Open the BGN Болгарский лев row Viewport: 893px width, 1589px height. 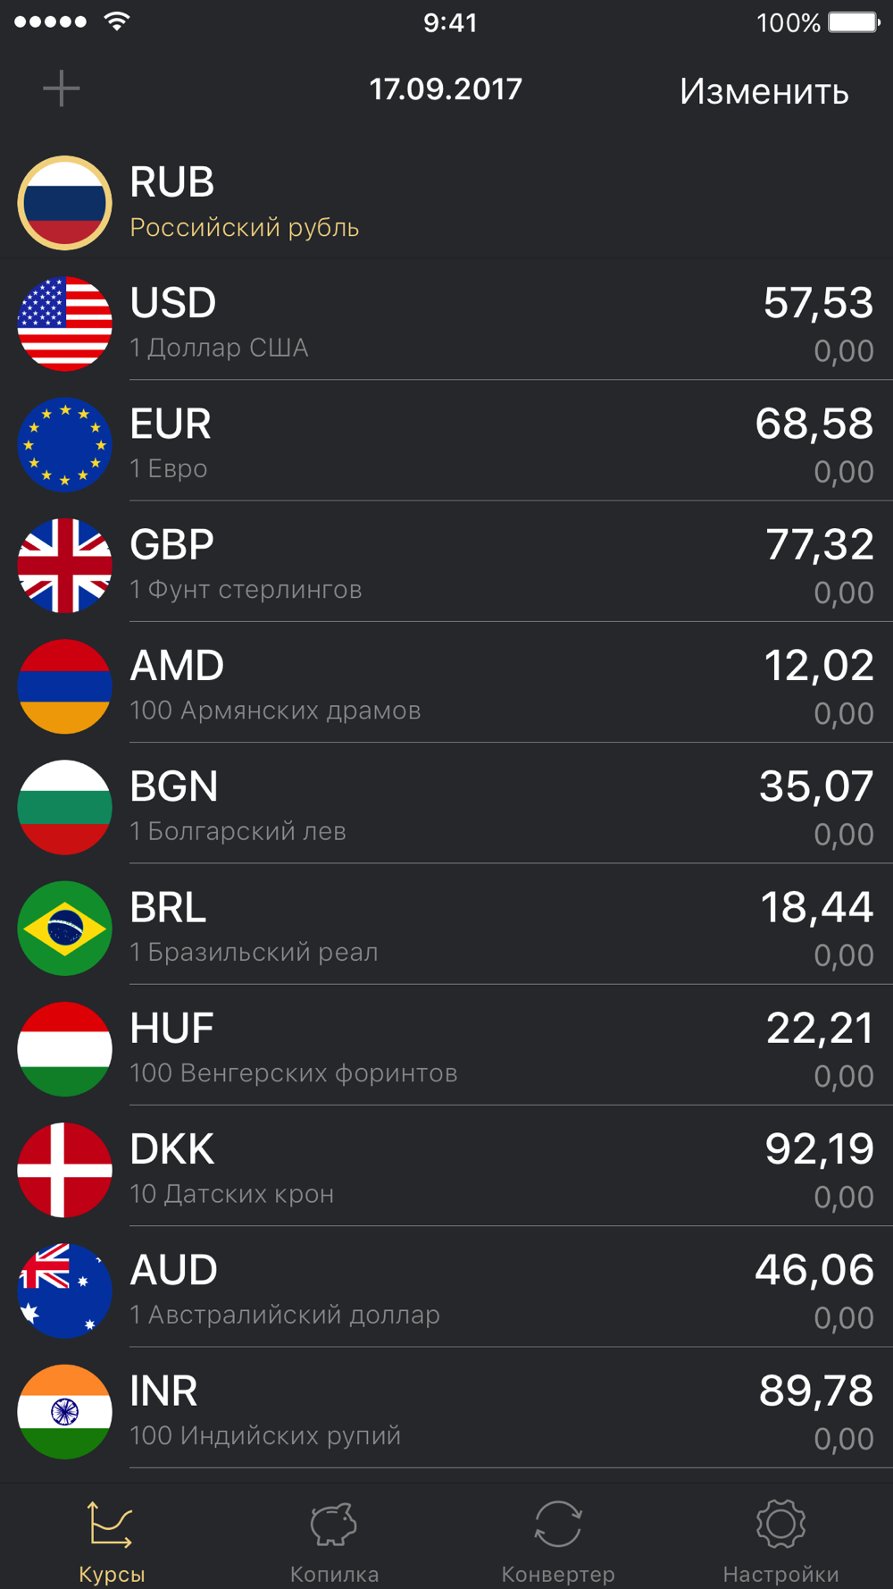(446, 806)
